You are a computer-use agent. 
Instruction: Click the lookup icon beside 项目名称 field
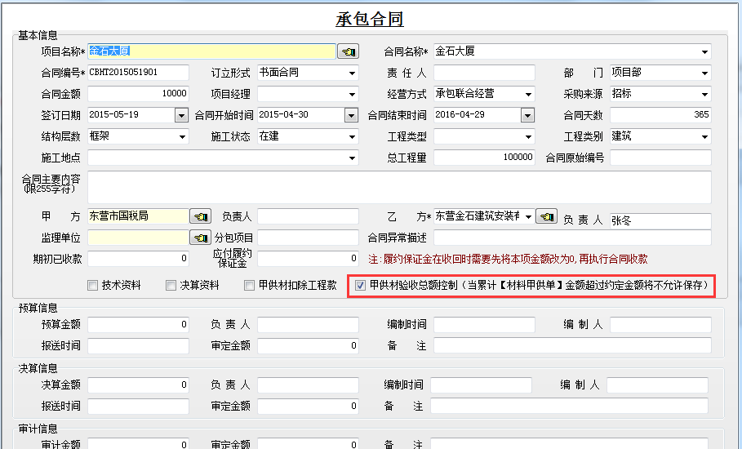point(349,51)
